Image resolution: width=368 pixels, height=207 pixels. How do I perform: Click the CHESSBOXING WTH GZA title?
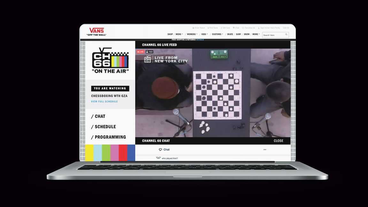pyautogui.click(x=109, y=96)
